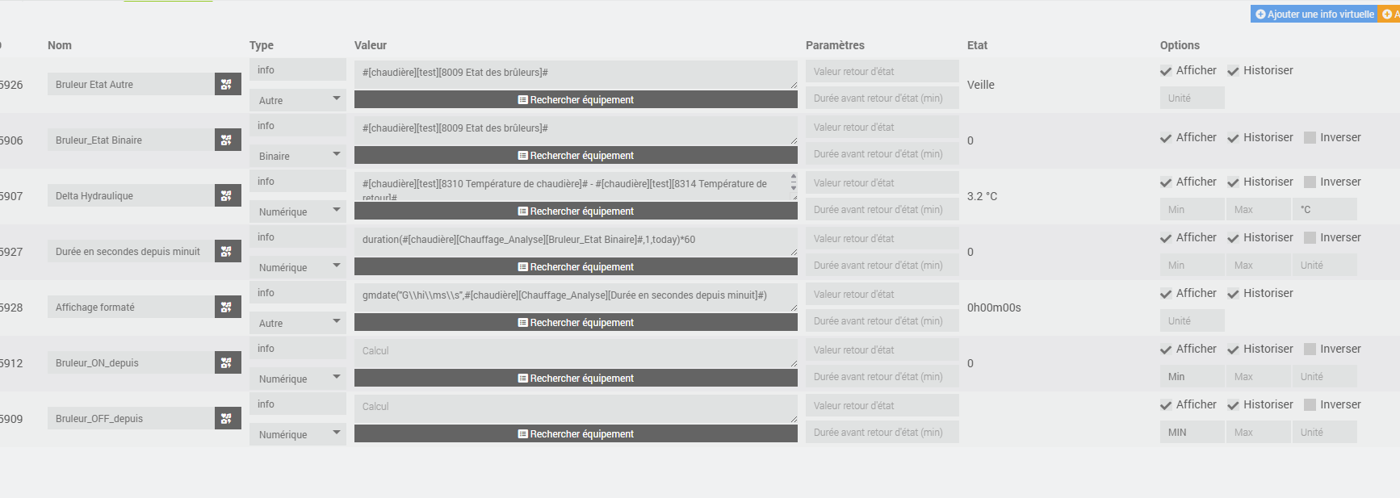Enable Inverser for Bruleur_Etat Binaire
This screenshot has height=498, width=1400.
pos(1310,138)
